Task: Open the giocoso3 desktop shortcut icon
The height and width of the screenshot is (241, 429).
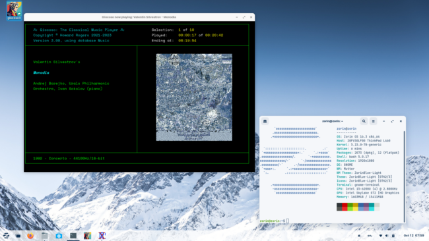Action: (x=14, y=11)
